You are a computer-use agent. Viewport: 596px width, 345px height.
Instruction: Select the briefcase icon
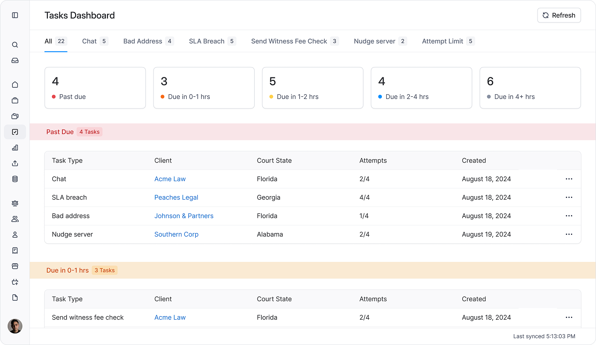(x=15, y=100)
